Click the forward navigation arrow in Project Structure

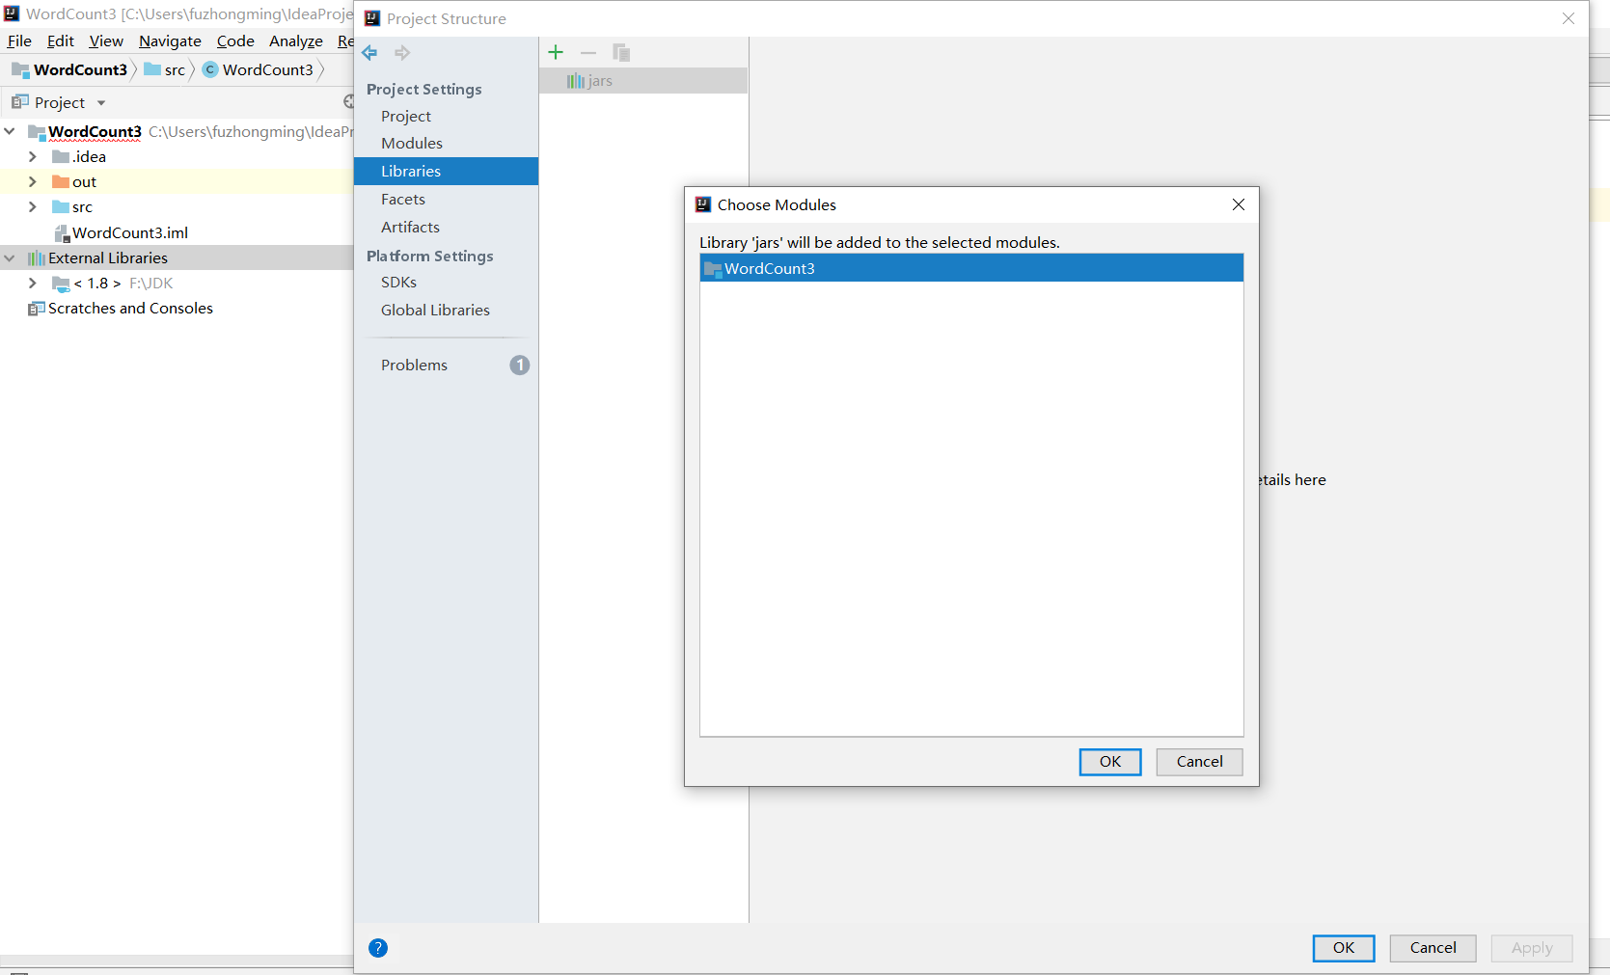pyautogui.click(x=402, y=52)
